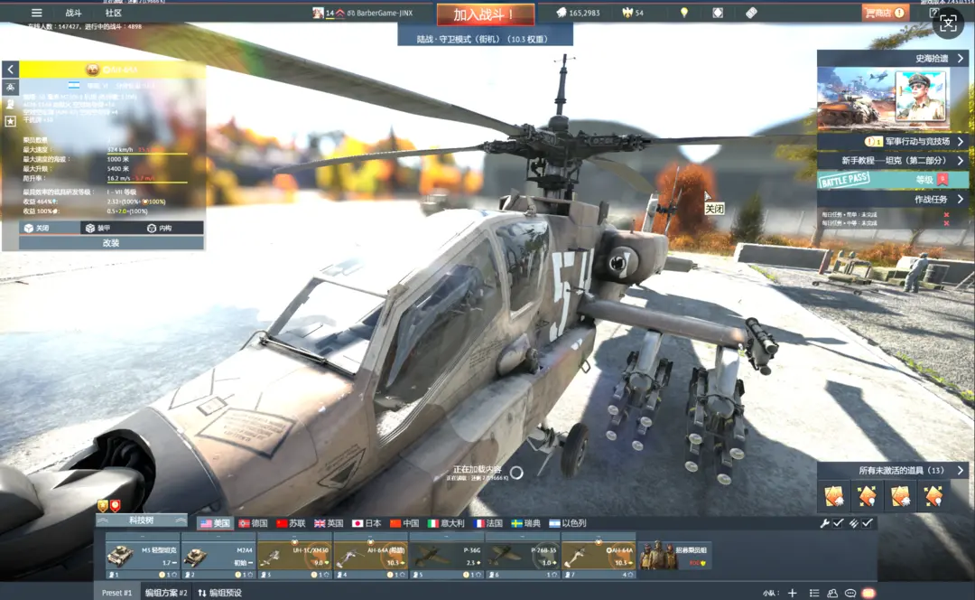The height and width of the screenshot is (600, 975).
Task: Select the 以色列 Israel nation tab
Action: 568,523
